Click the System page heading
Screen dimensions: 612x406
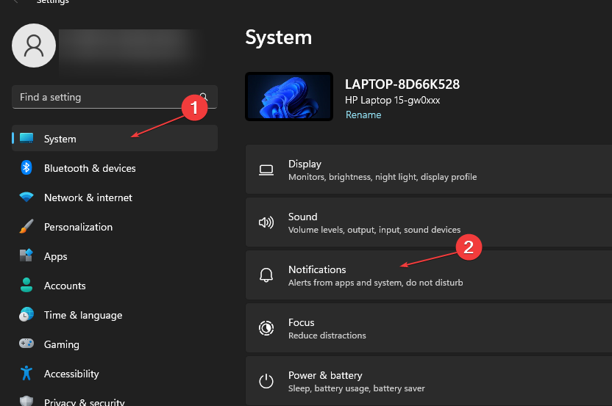point(278,37)
